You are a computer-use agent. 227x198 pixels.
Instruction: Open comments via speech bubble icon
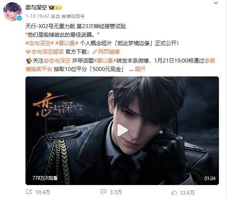103,191
